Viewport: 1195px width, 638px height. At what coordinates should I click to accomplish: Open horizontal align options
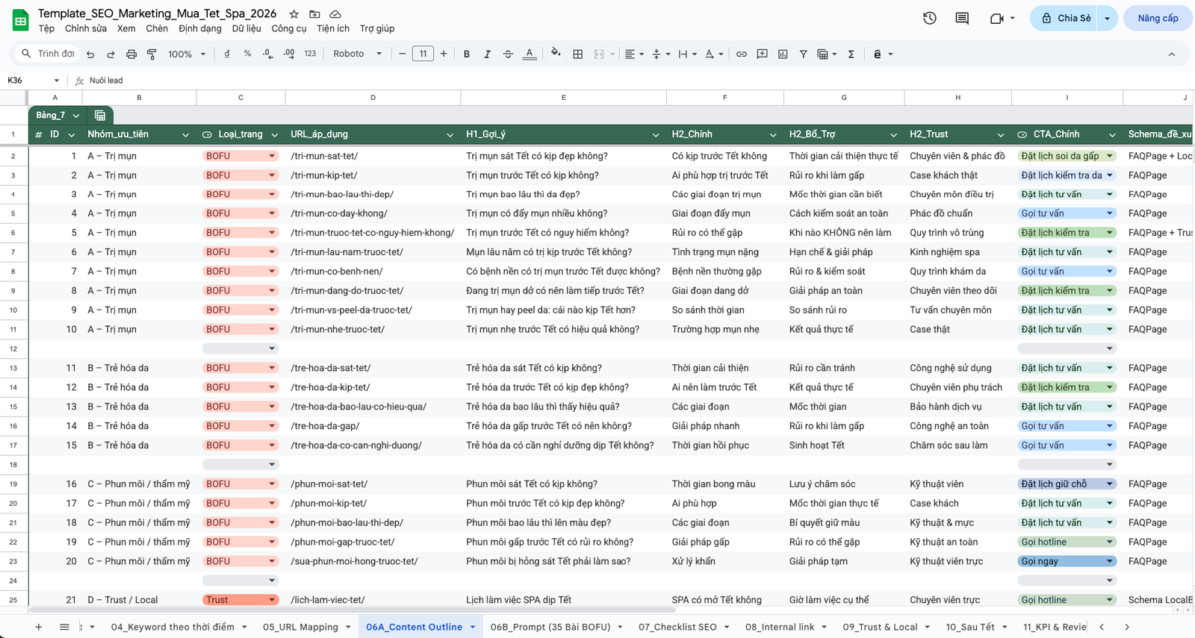(x=633, y=54)
